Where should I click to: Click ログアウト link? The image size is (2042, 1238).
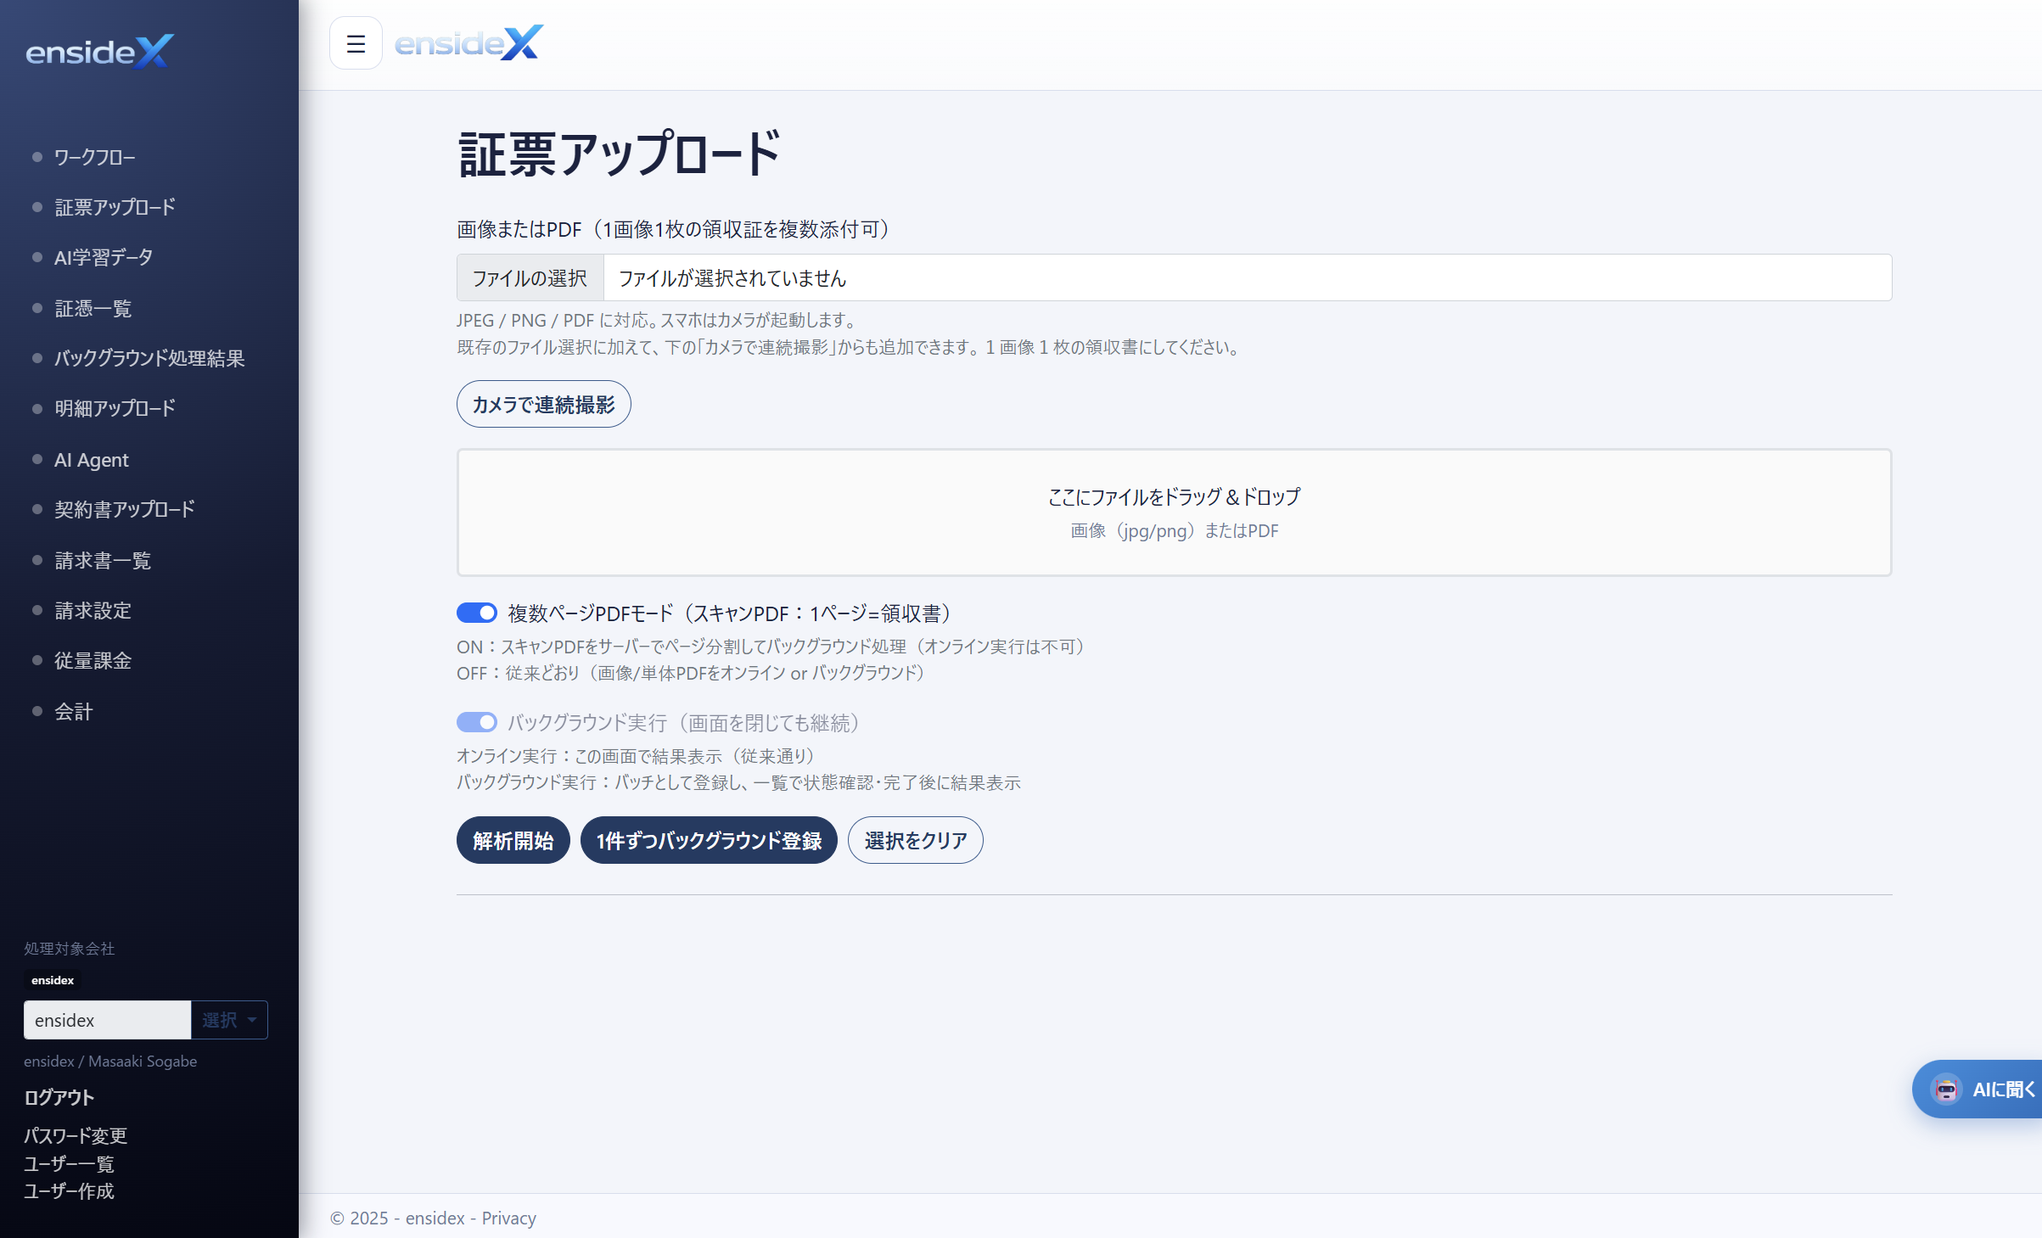click(59, 1097)
